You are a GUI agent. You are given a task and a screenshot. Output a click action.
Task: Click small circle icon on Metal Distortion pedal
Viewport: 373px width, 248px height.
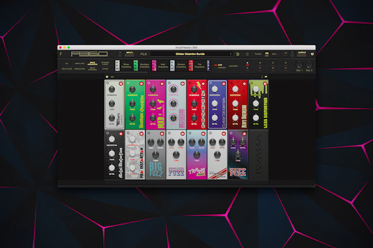tap(108, 133)
